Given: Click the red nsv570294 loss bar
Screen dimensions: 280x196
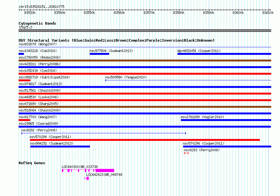Looking at the screenshot, I should click(x=145, y=140).
